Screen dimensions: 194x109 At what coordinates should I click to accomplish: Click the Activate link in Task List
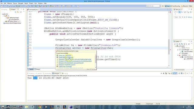point(190,17)
